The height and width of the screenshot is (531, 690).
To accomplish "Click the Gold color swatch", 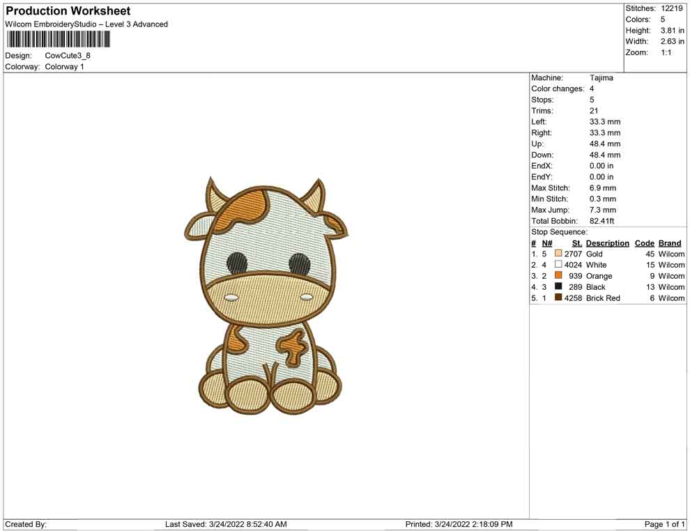I will [558, 254].
